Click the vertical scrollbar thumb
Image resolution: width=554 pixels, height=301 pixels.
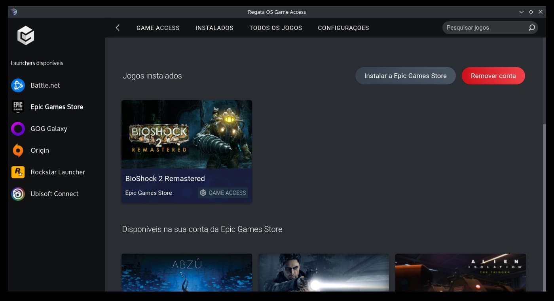tap(545, 208)
